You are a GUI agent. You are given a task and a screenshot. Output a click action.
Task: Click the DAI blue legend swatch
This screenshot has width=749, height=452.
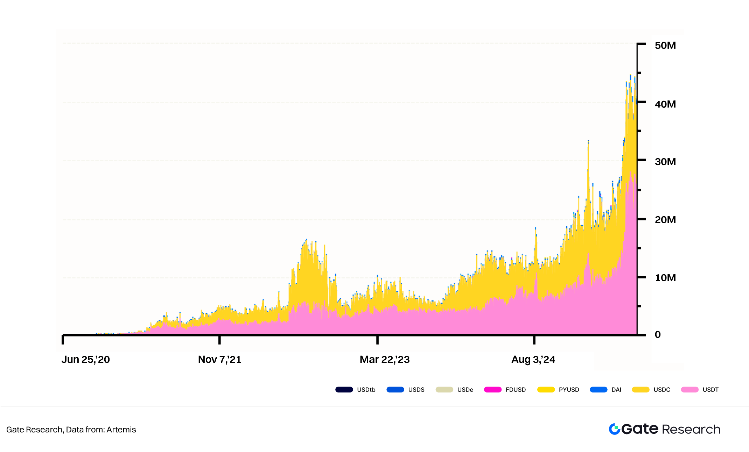click(x=598, y=390)
